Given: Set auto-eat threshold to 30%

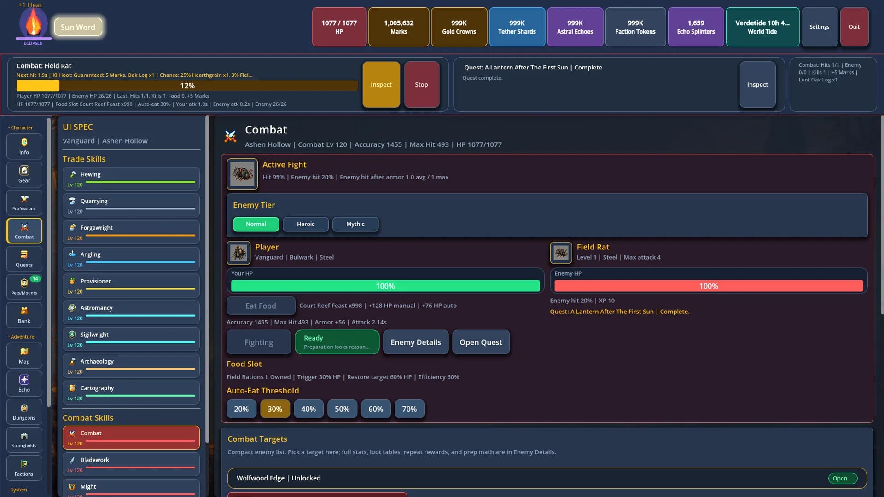Looking at the screenshot, I should (x=275, y=409).
